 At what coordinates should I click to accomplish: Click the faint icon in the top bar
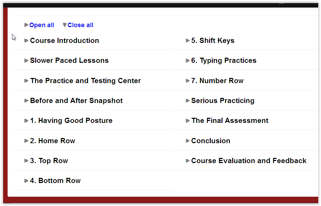click(281, 3)
